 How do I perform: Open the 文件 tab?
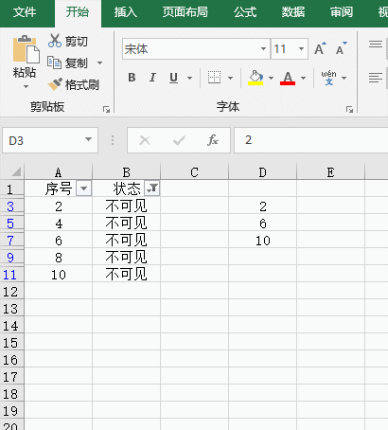click(25, 12)
